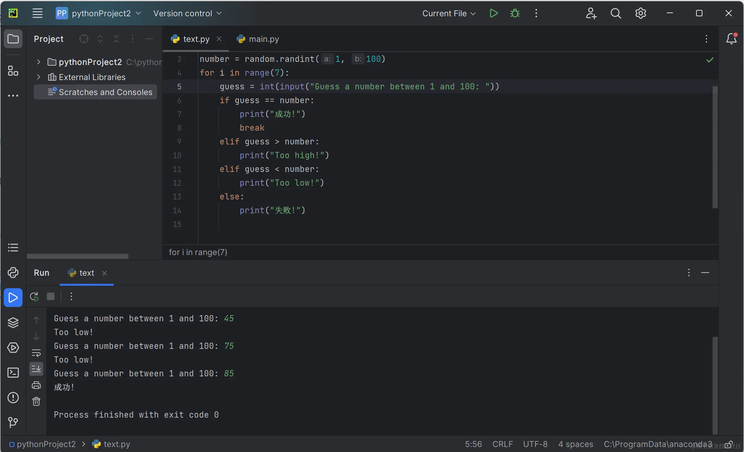Open the Version control menu
Image resolution: width=744 pixels, height=452 pixels.
[187, 13]
